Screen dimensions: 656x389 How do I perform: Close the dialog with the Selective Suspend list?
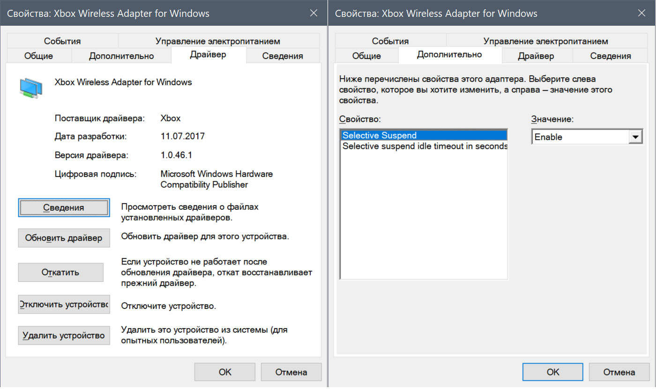click(642, 13)
